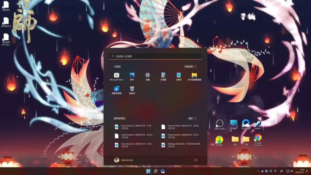This screenshot has height=175, width=311.
Task: Open the volume speaker tray icon
Action: coord(292,171)
